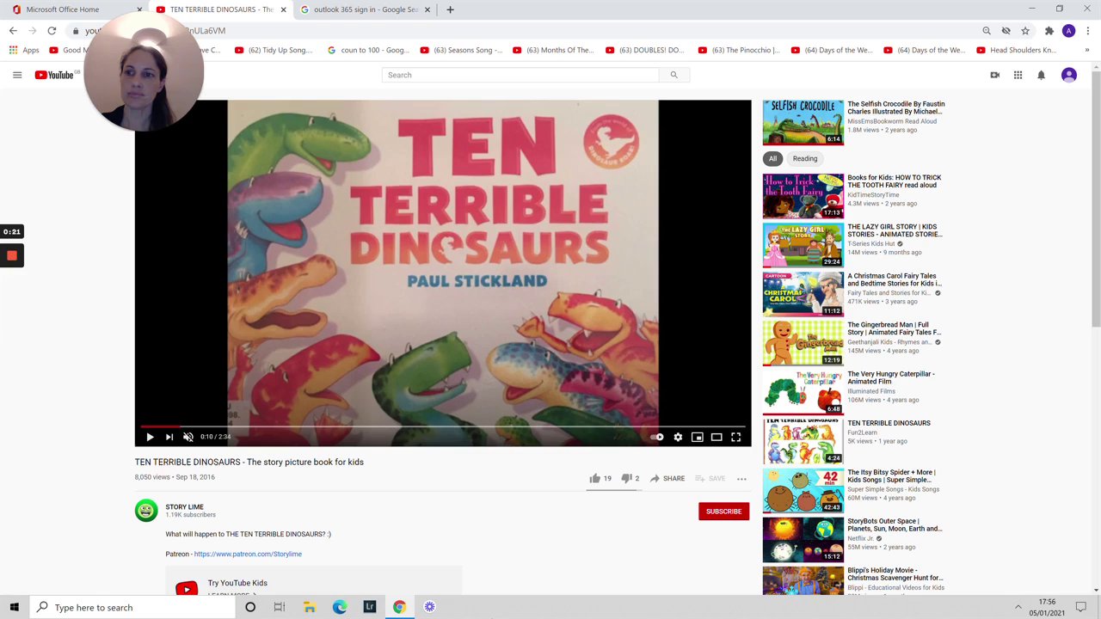Open coun to 100 Google bookmark

[x=367, y=50]
